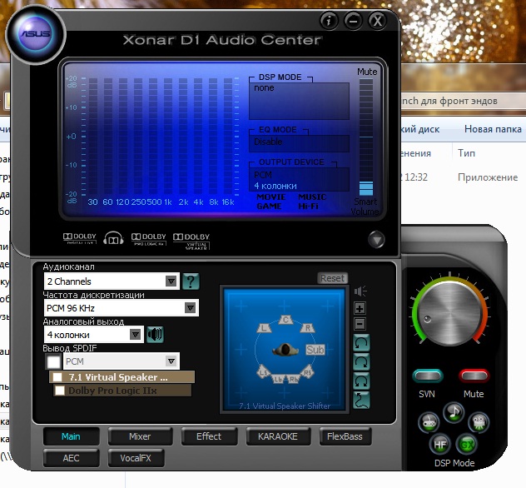Switch to the Mixer tab
Image resolution: width=526 pixels, height=488 pixels.
(x=140, y=436)
